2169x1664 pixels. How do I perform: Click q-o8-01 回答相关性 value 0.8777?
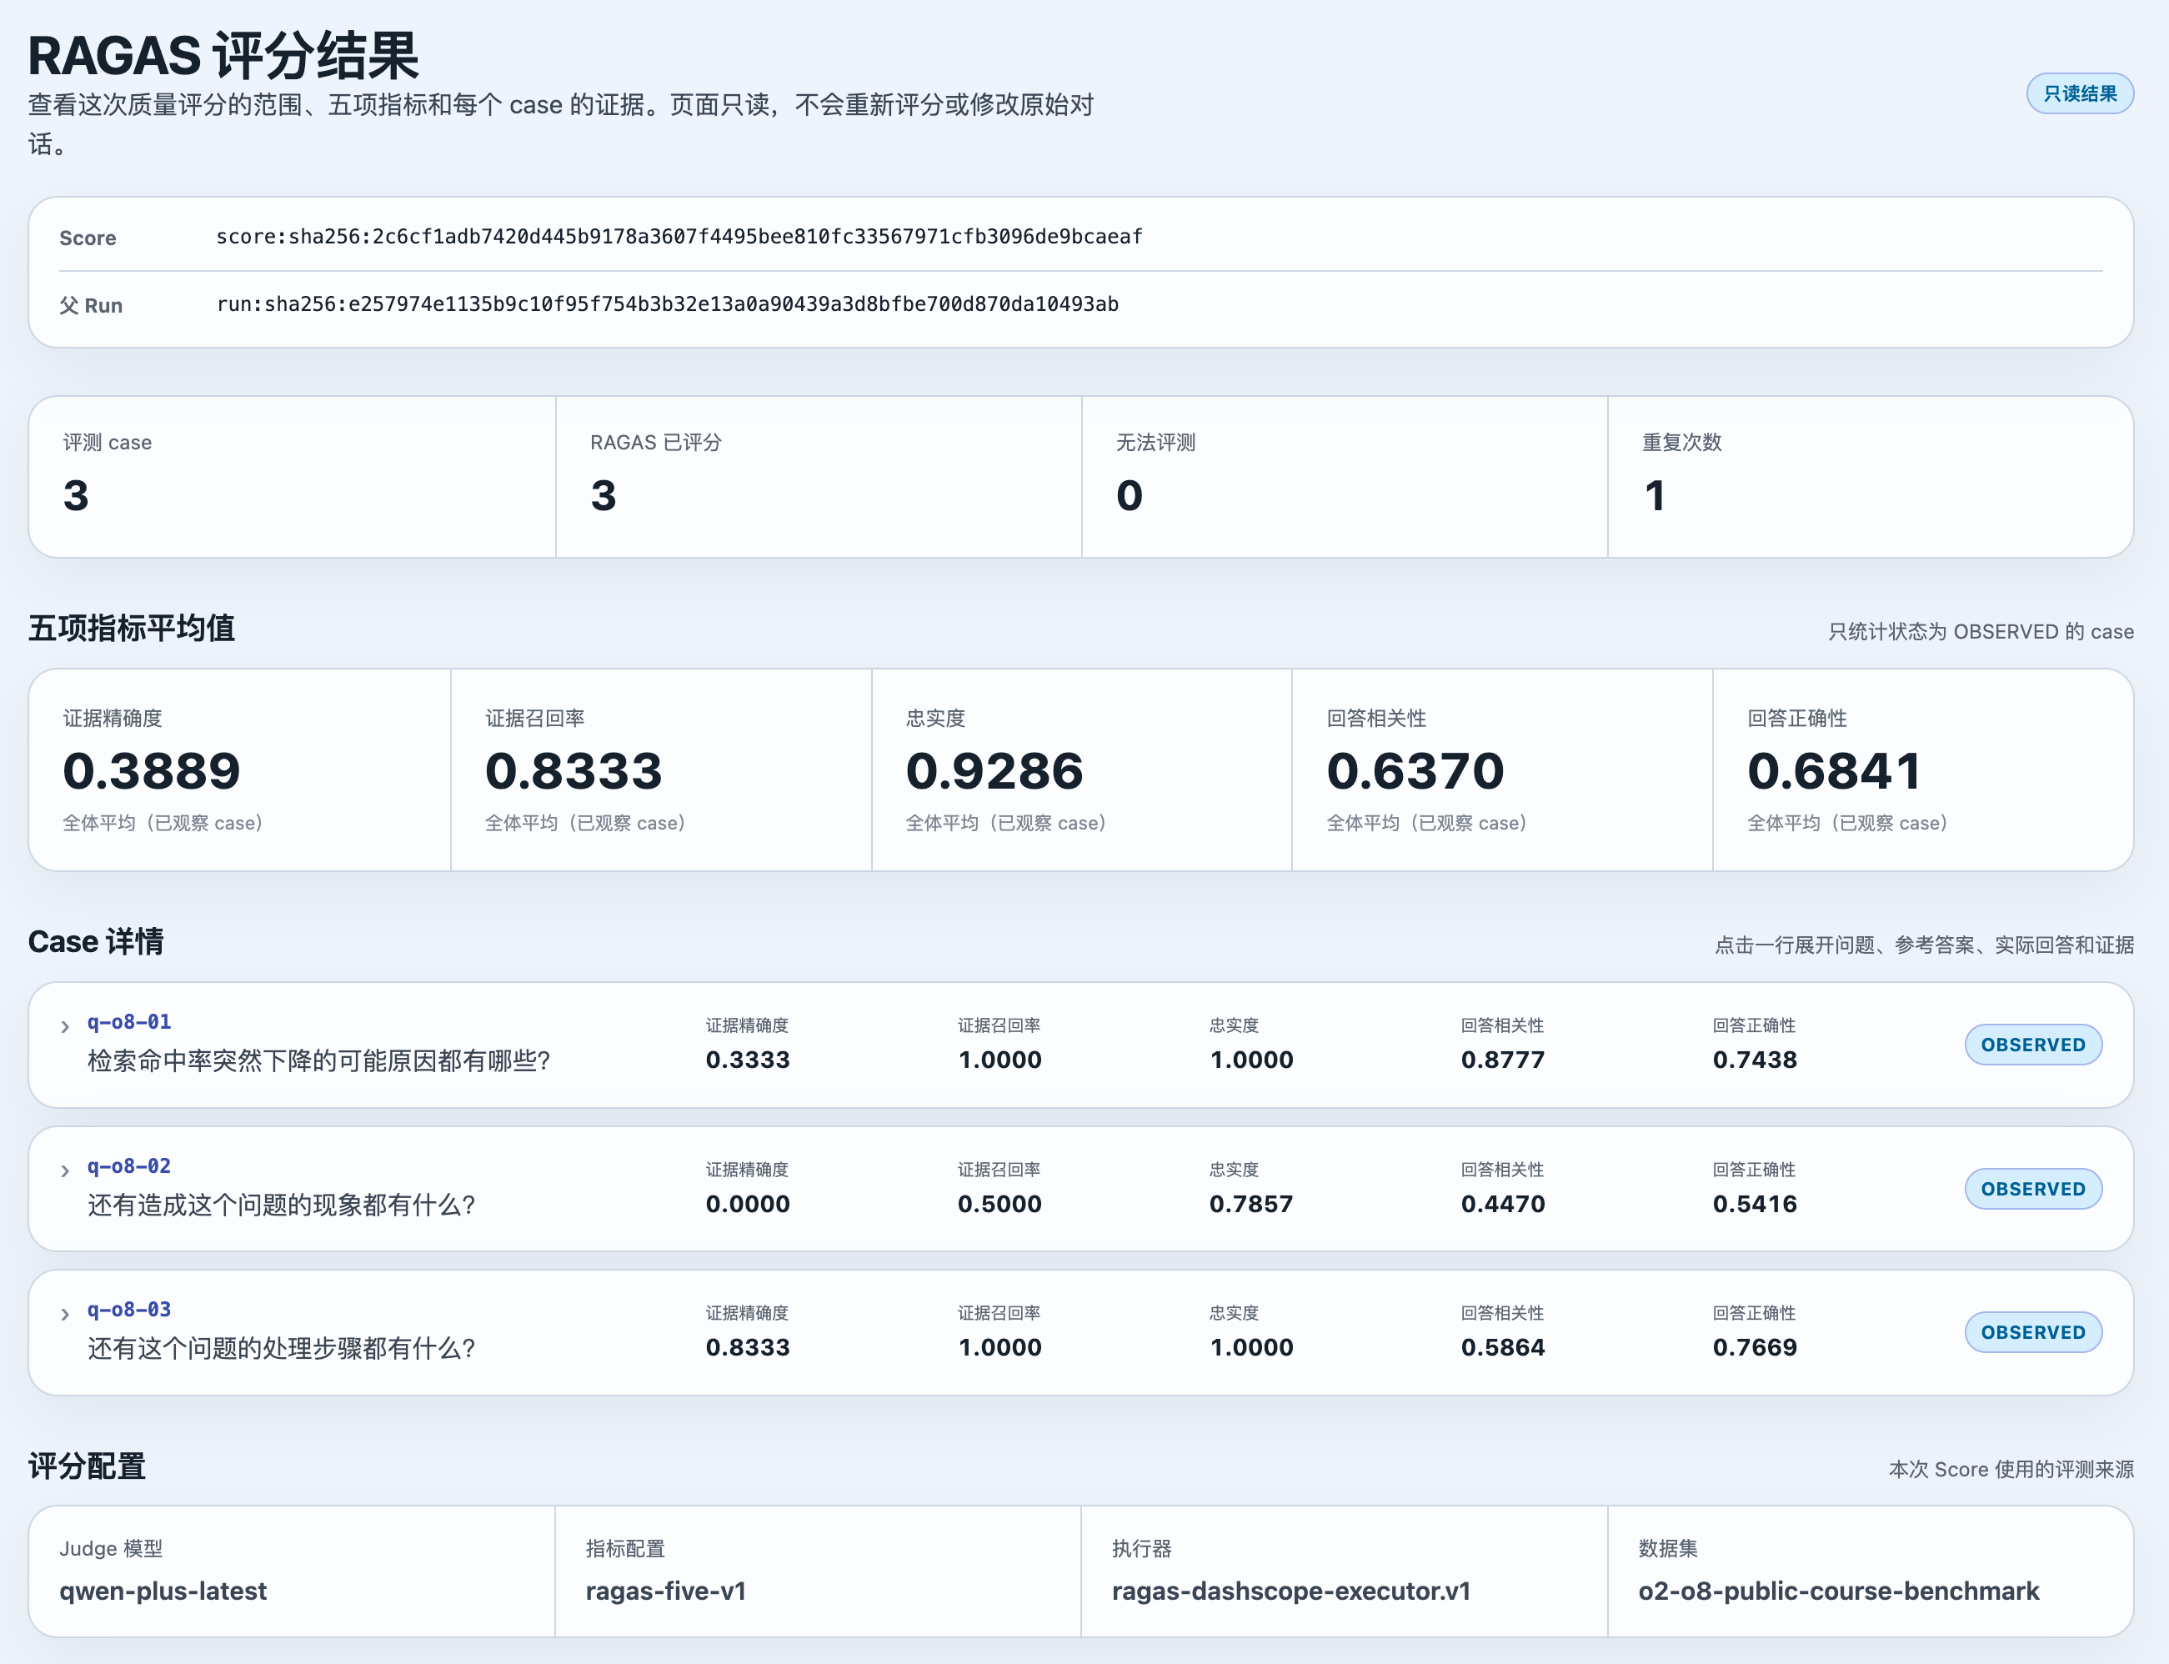[x=1502, y=1060]
